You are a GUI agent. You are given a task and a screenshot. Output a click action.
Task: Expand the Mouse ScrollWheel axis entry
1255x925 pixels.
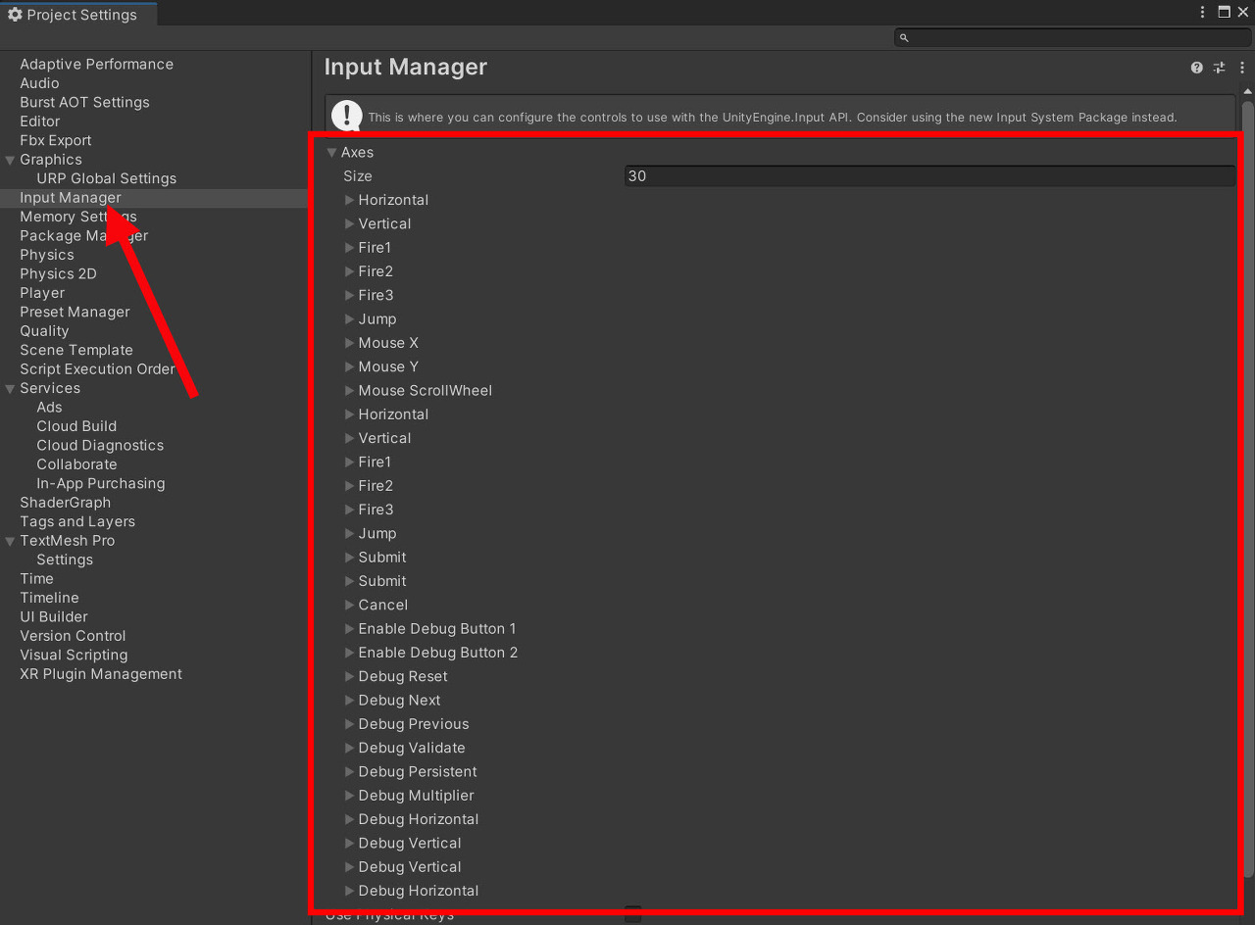pyautogui.click(x=349, y=390)
